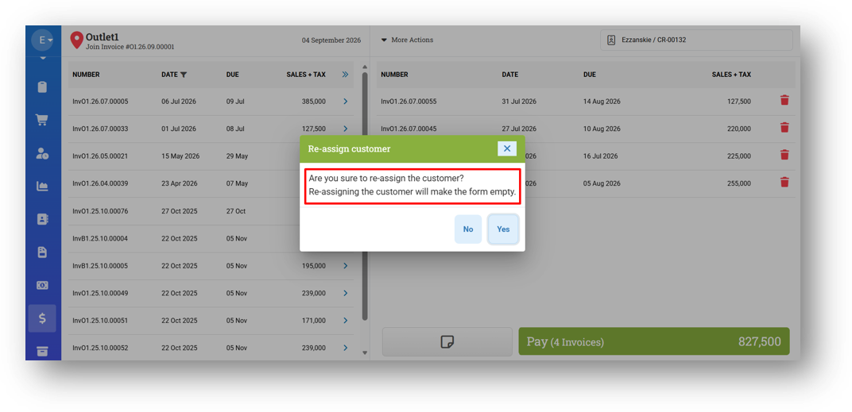This screenshot has width=852, height=412.
Task: Open the archive box sidebar icon
Action: click(42, 351)
